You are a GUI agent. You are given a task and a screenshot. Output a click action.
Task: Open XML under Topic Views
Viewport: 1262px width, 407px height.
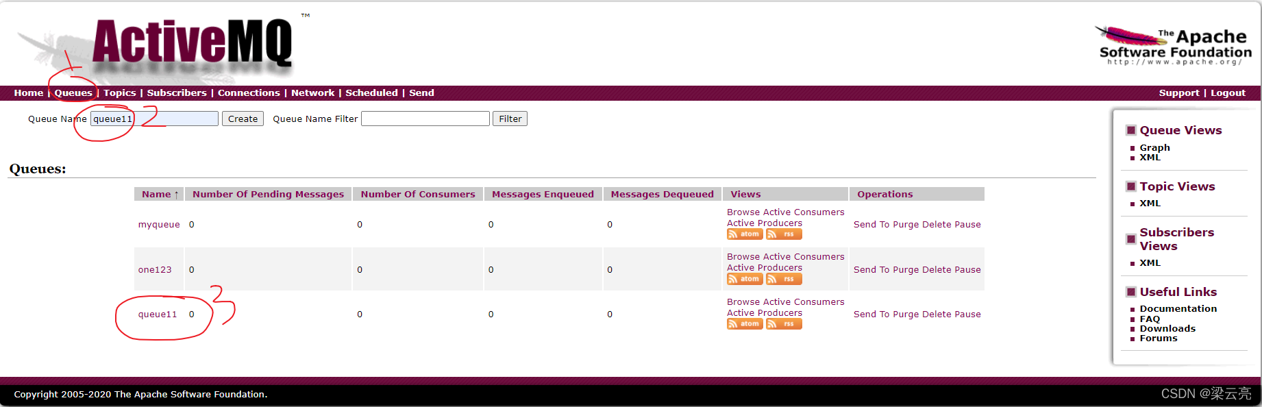pos(1150,203)
